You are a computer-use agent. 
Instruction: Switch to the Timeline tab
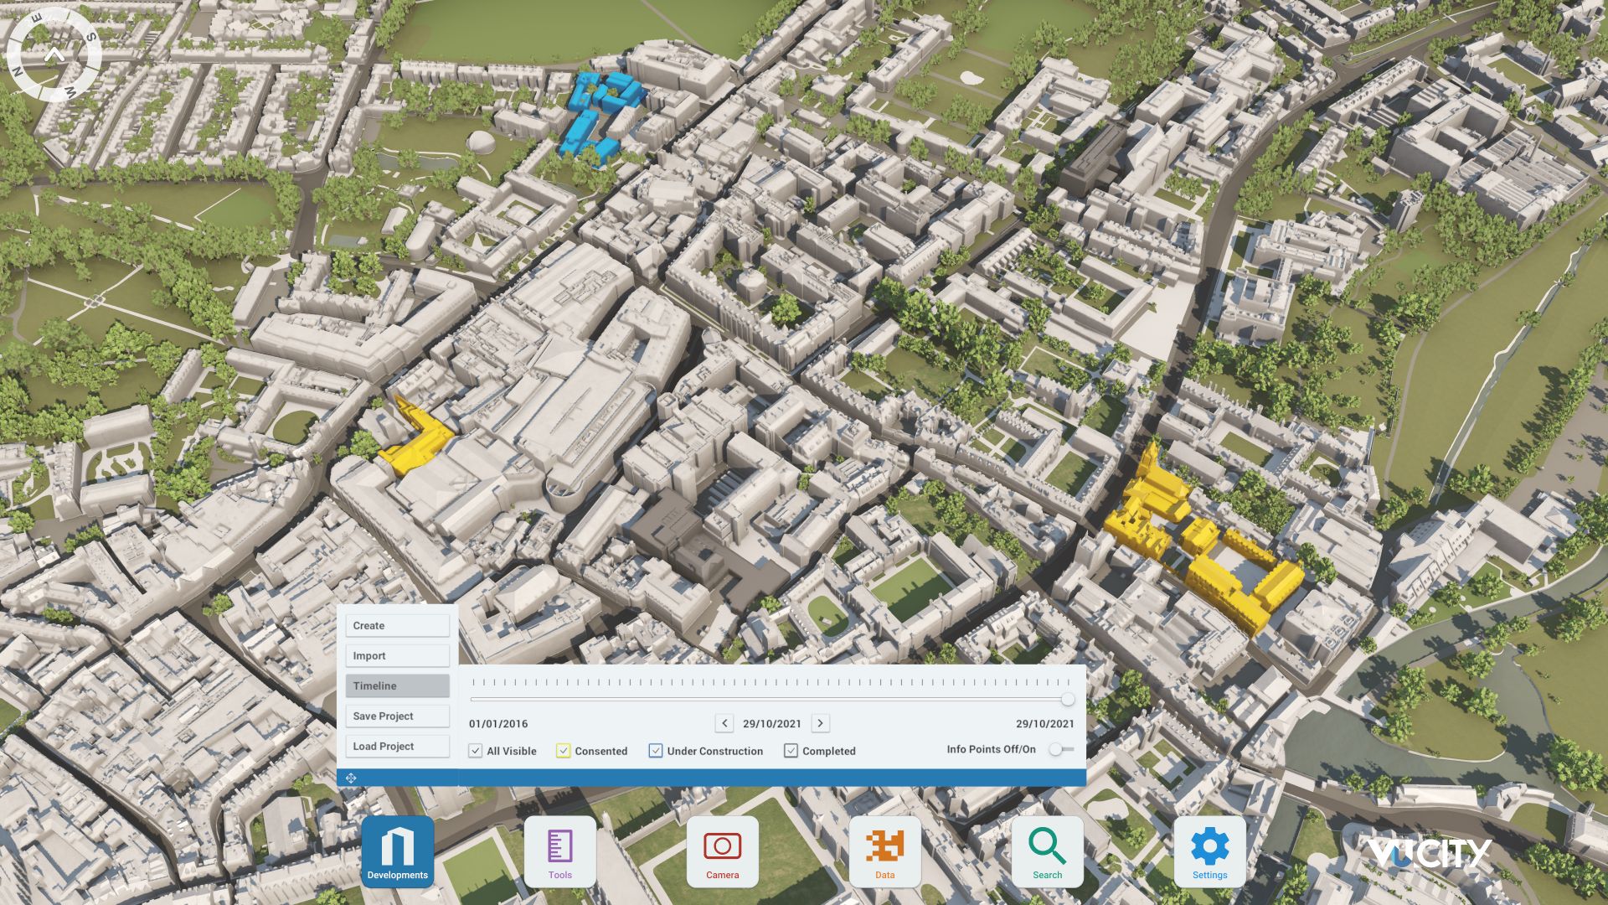coord(397,685)
